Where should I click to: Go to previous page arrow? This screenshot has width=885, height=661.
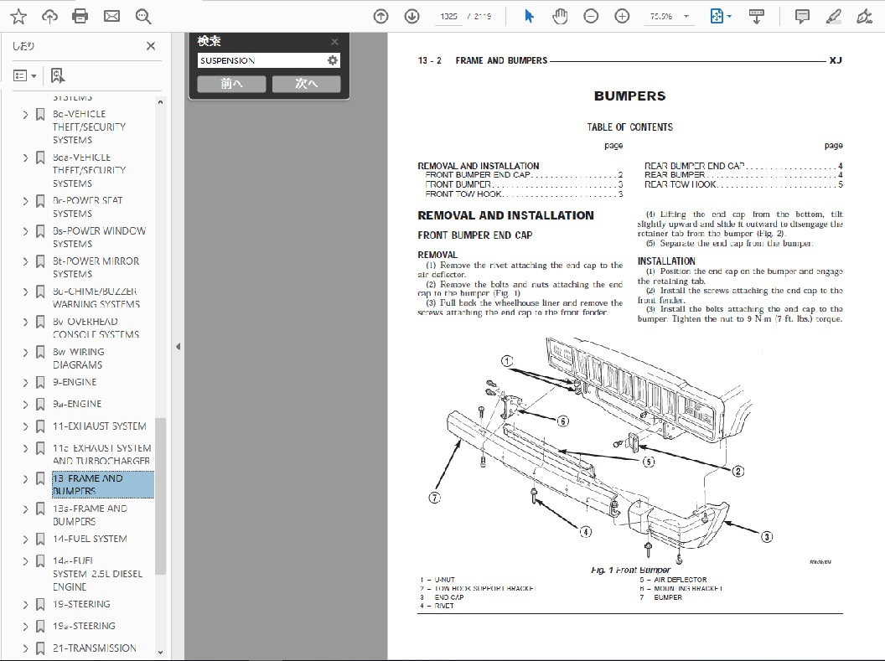(381, 17)
